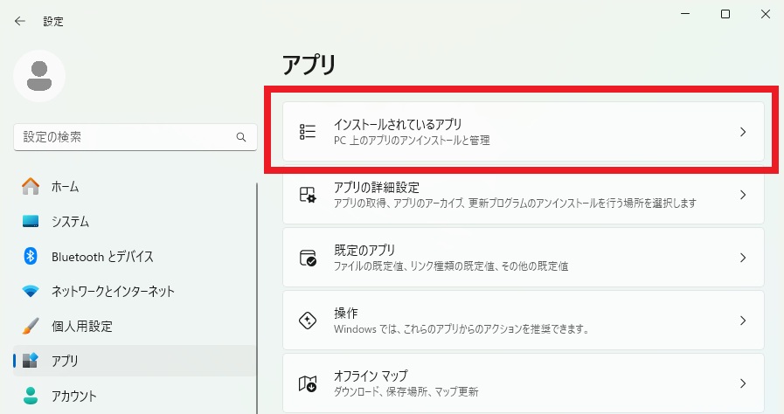Click the アプリ sidebar icon

pyautogui.click(x=31, y=361)
